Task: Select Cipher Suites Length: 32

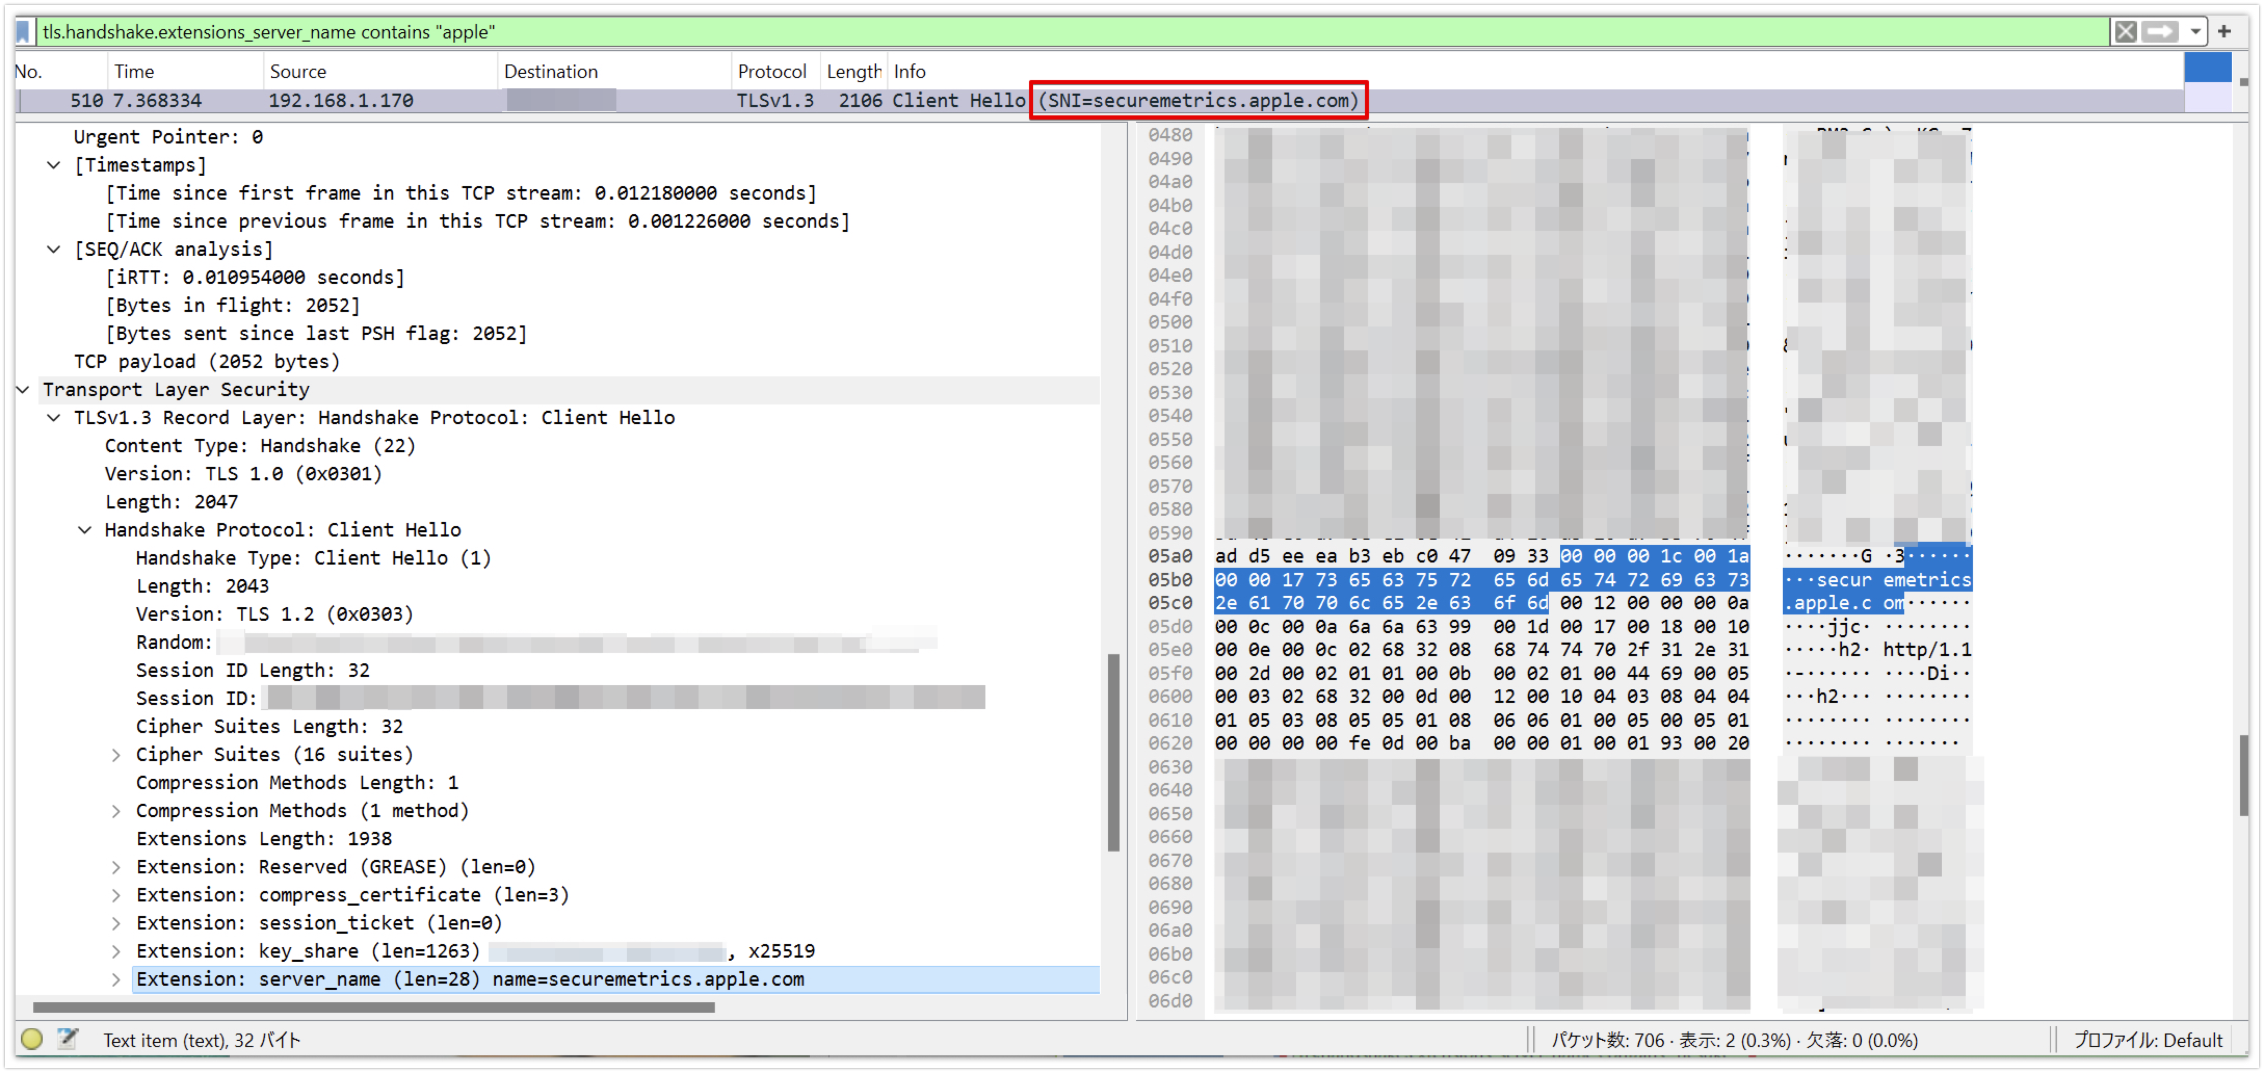Action: click(x=269, y=727)
